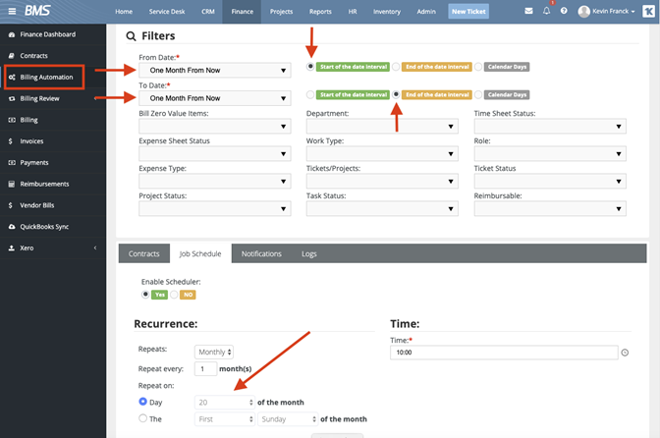Click the Kaseya logo icon in the header
Viewport: 660px width, 438px height.
tap(648, 12)
